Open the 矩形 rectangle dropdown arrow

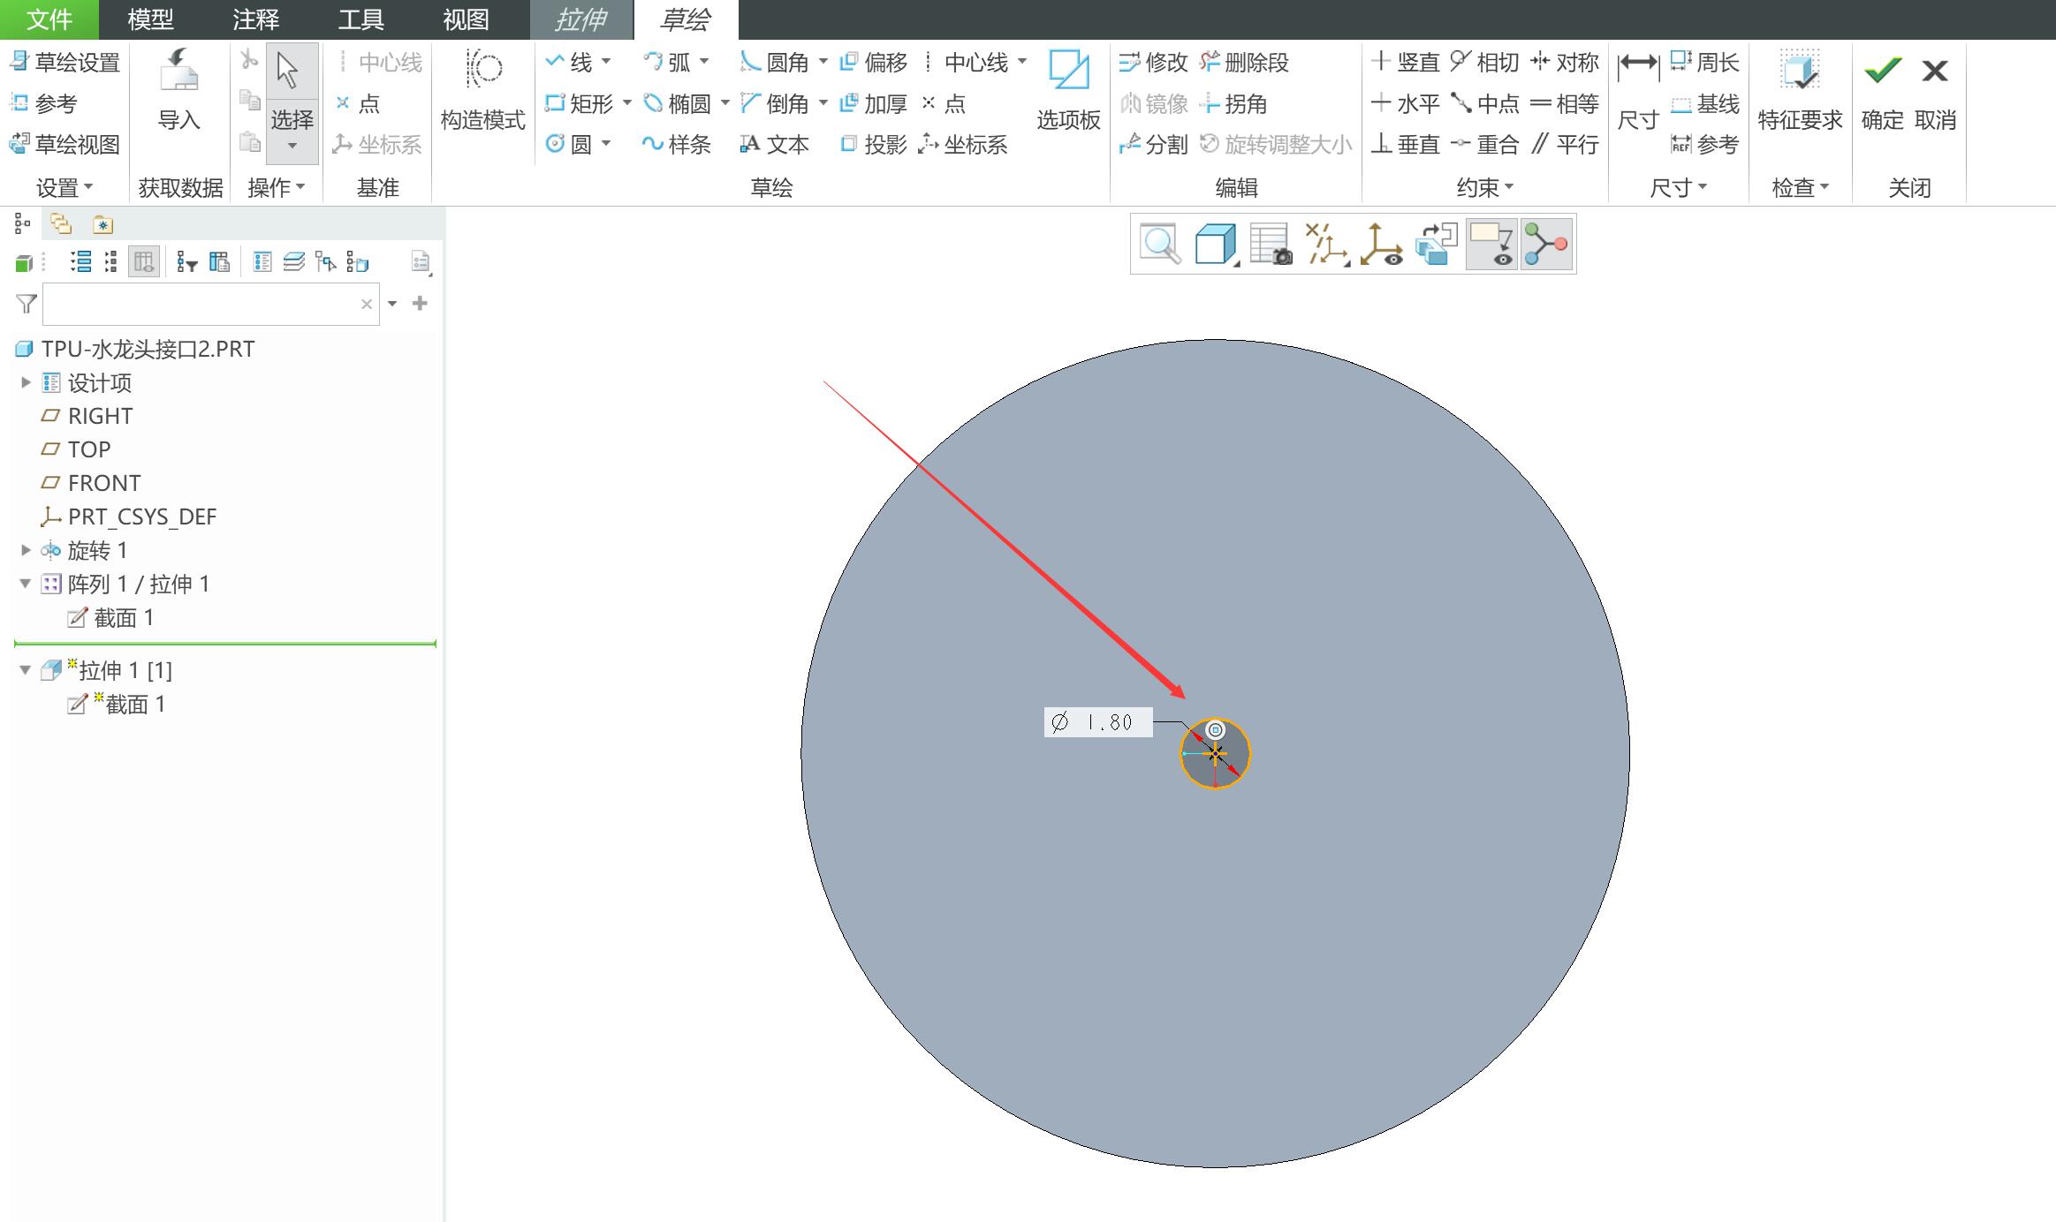pyautogui.click(x=626, y=103)
